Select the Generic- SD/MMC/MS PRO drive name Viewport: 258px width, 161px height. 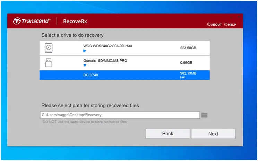(105, 61)
